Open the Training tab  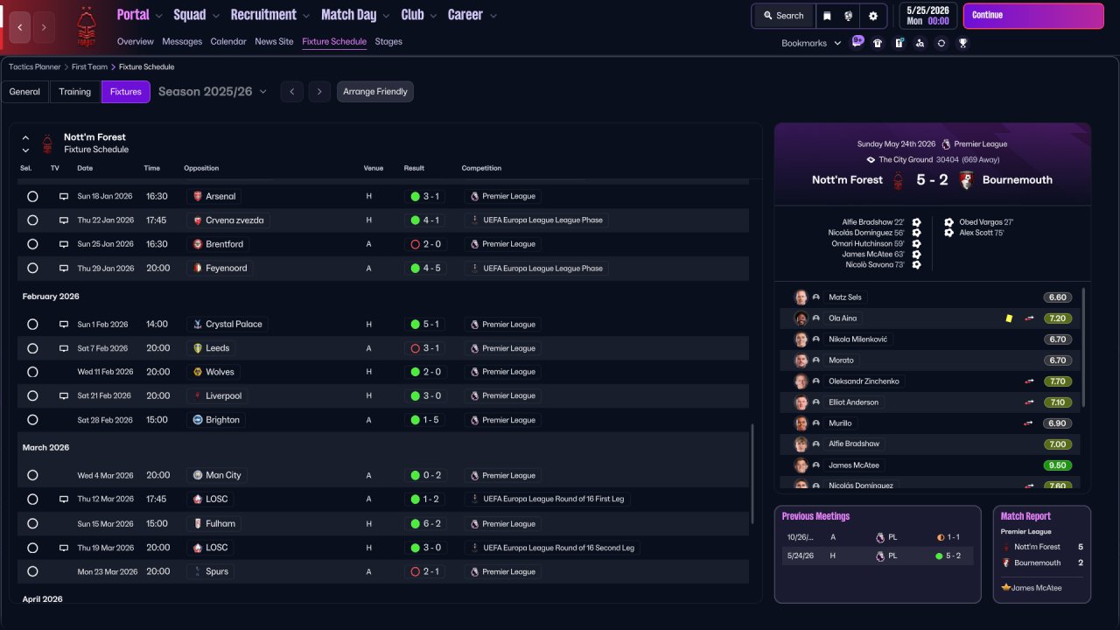[x=75, y=92]
